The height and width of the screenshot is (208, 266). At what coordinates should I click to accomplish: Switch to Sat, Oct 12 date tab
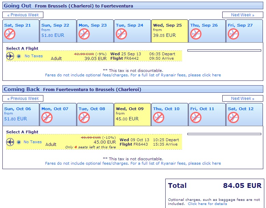[x=244, y=115]
